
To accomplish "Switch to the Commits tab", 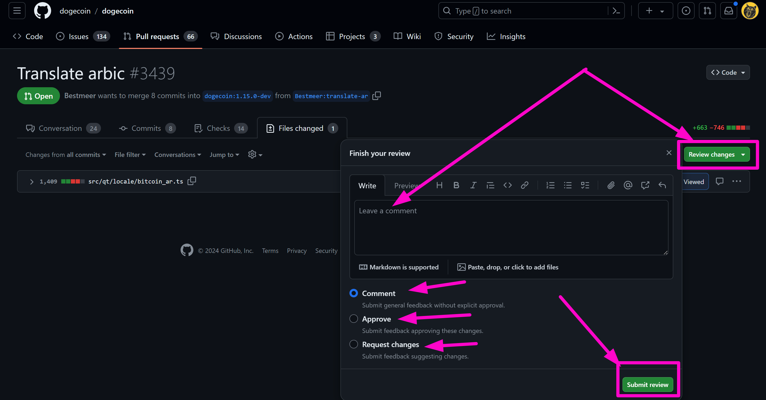I will pos(148,128).
